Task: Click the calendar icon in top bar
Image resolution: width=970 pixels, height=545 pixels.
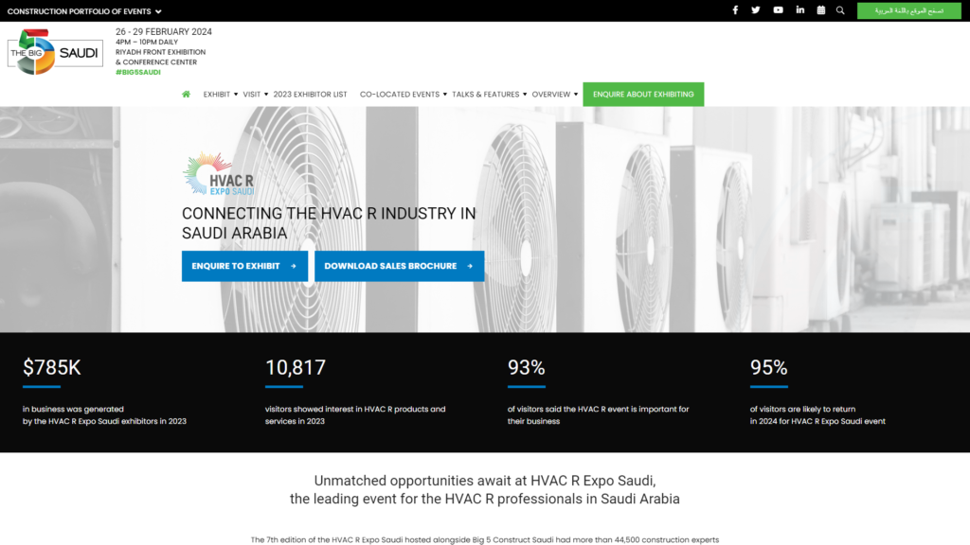Action: tap(821, 9)
